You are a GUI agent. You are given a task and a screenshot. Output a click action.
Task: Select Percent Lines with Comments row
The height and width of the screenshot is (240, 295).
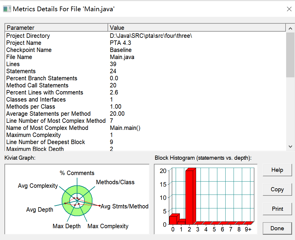pyautogui.click(x=145, y=92)
